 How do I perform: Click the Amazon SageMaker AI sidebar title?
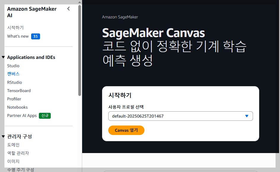coord(32,12)
